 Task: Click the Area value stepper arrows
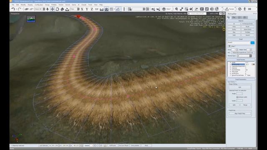[237, 50]
